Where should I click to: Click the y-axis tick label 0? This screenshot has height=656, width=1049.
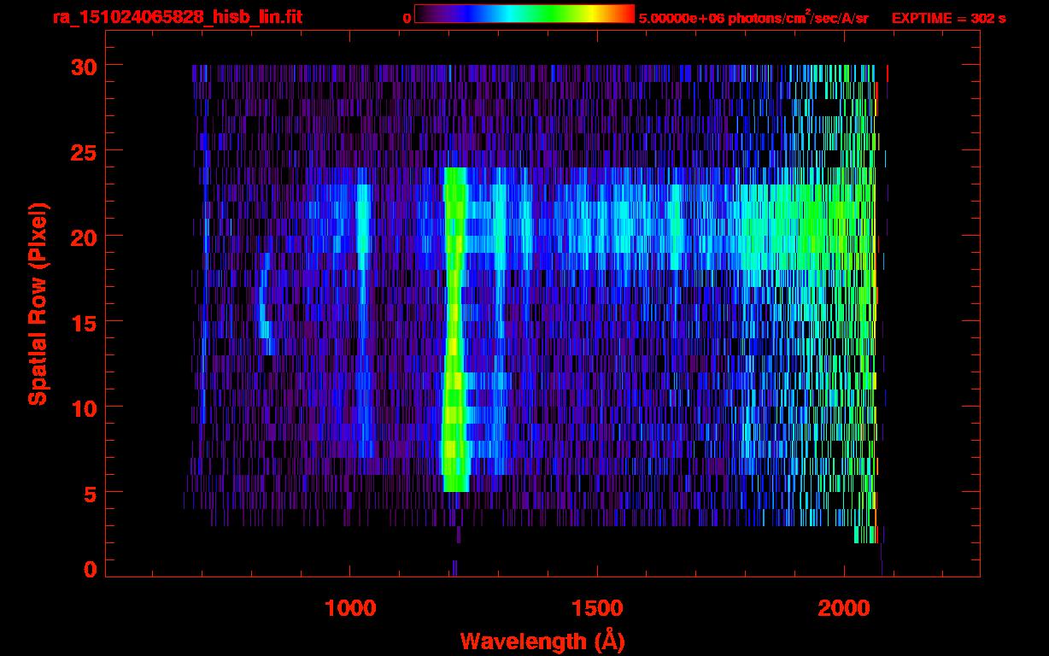[90, 569]
